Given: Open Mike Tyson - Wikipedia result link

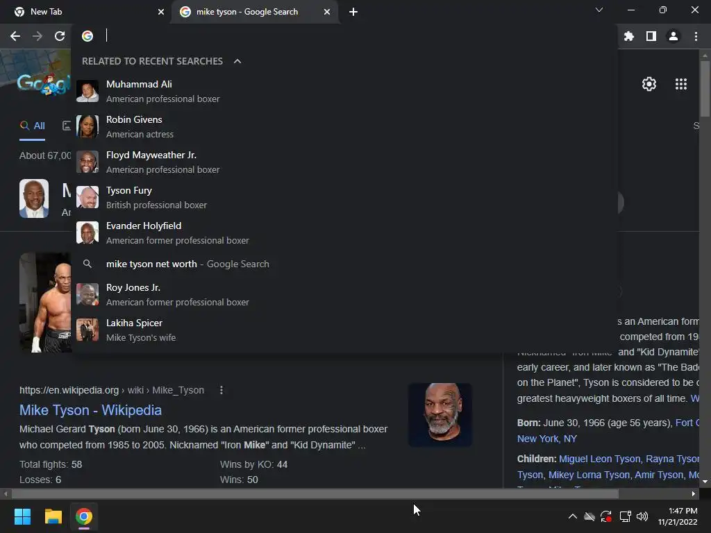Looking at the screenshot, I should point(90,410).
